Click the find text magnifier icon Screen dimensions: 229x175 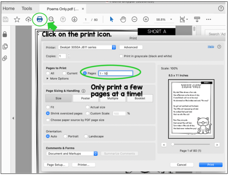tap(51, 20)
